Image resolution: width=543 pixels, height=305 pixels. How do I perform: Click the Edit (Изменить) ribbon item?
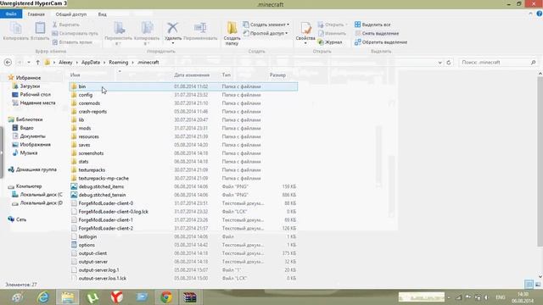[332, 34]
